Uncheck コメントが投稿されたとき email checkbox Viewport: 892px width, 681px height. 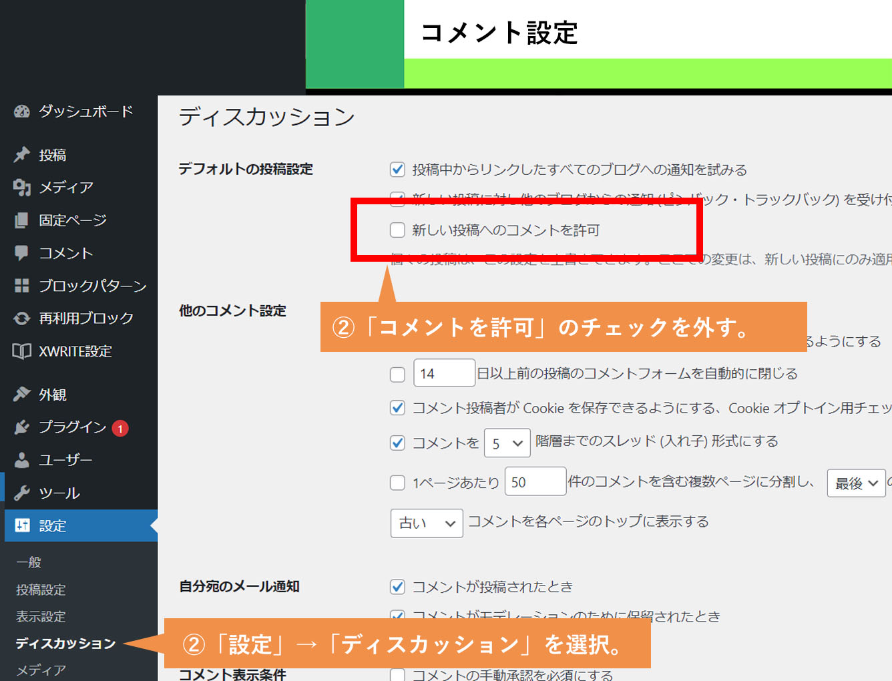397,587
